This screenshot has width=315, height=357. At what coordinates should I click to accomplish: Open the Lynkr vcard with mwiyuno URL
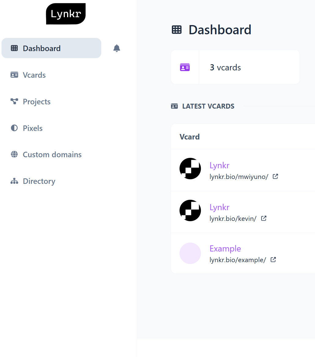[x=219, y=165]
